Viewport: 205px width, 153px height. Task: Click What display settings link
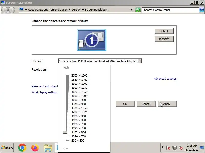pos(45,92)
